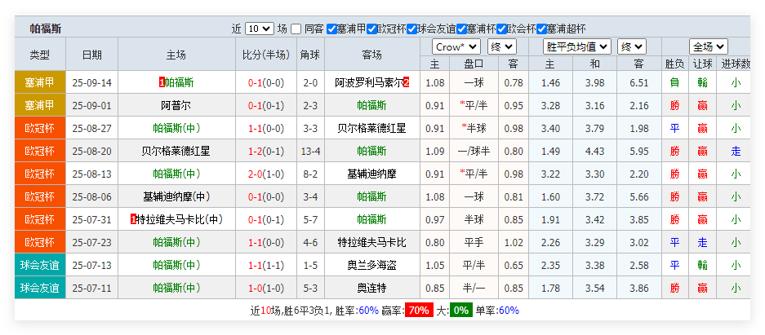This screenshot has height=335, width=765.
Task: Open away team 奥兰多海盗 link
Action: coord(371,266)
